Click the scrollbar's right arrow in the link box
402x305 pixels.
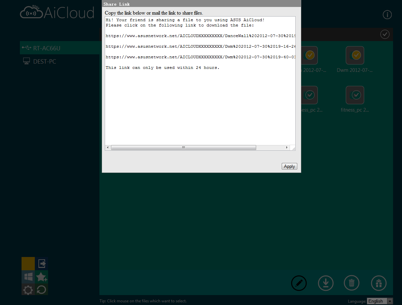287,147
